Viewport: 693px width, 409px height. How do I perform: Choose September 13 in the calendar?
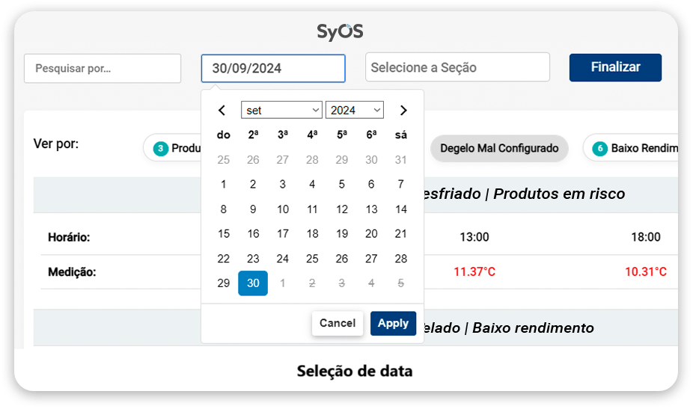(x=371, y=209)
